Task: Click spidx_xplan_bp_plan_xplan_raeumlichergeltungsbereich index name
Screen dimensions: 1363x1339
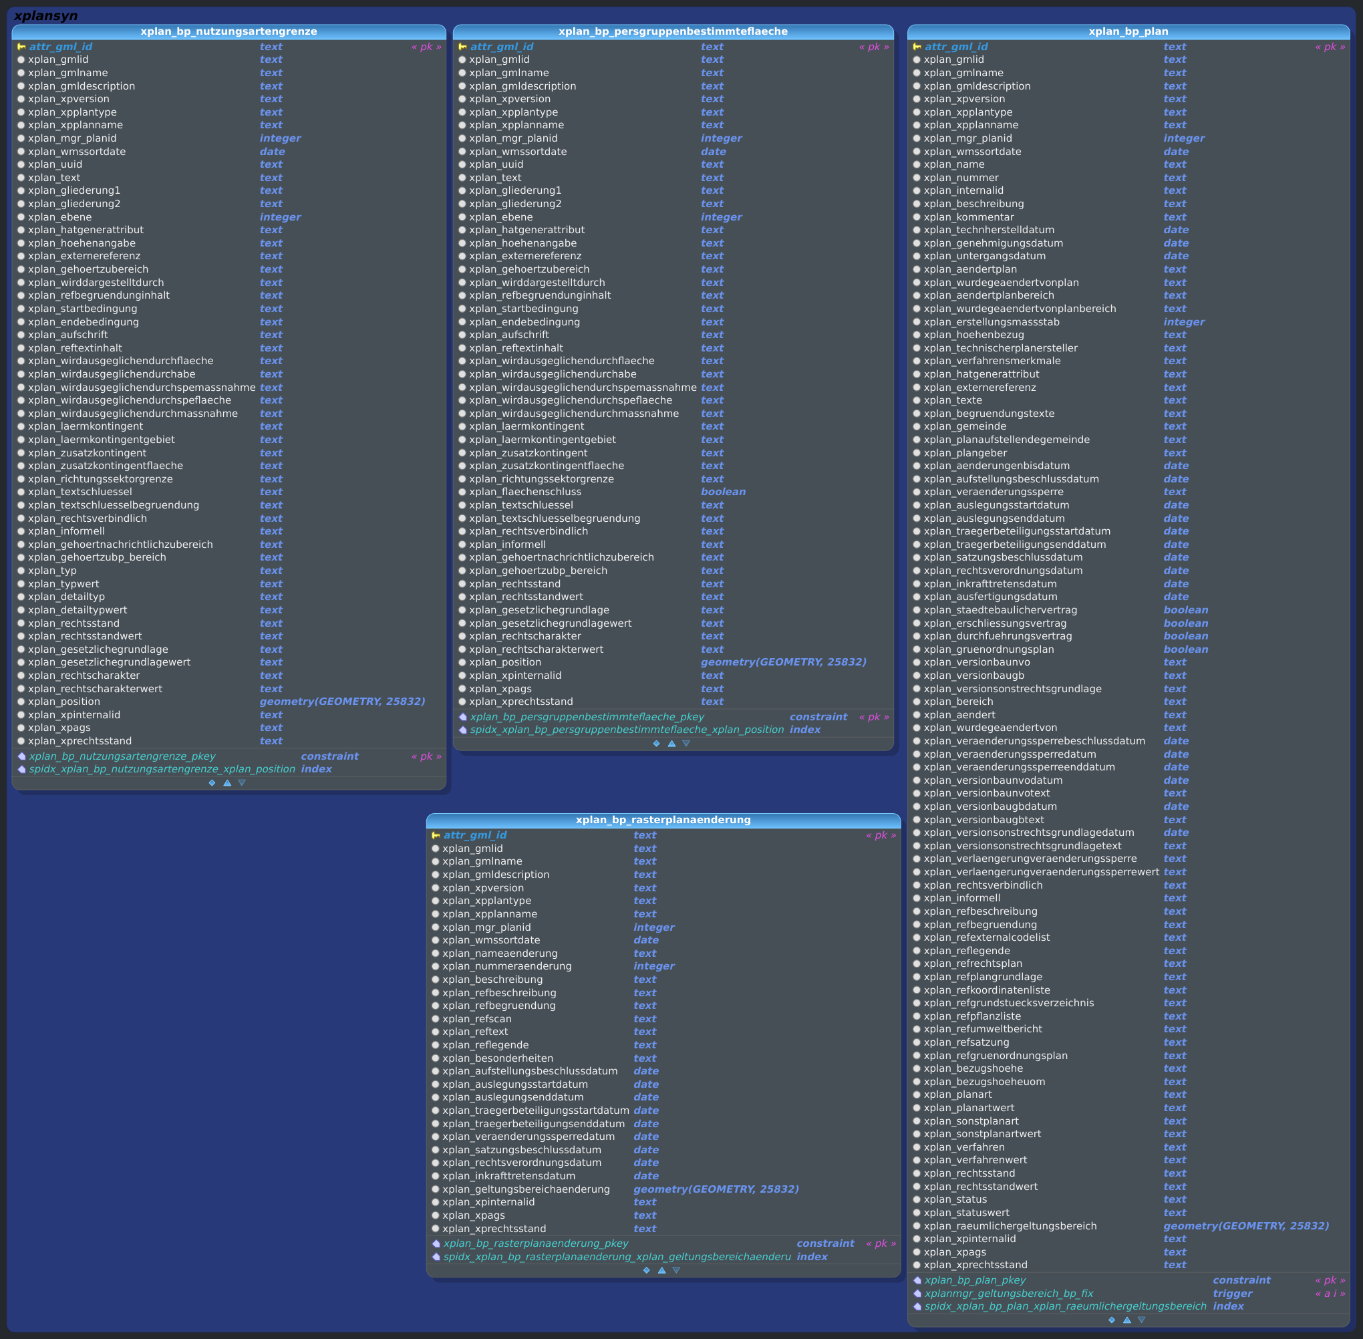Action: 1065,1306
